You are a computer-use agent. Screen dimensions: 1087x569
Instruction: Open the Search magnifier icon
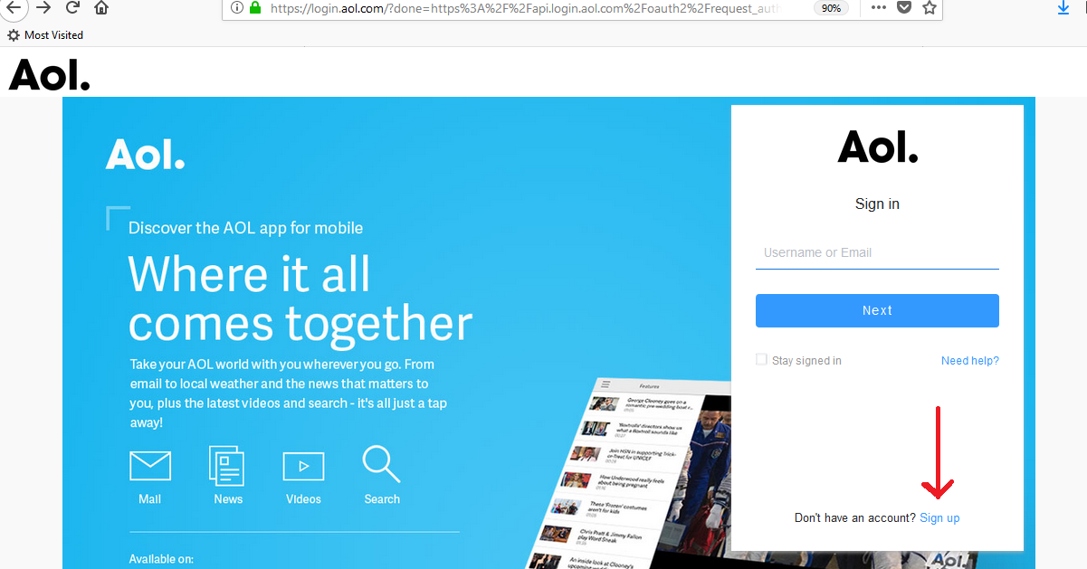pyautogui.click(x=382, y=463)
